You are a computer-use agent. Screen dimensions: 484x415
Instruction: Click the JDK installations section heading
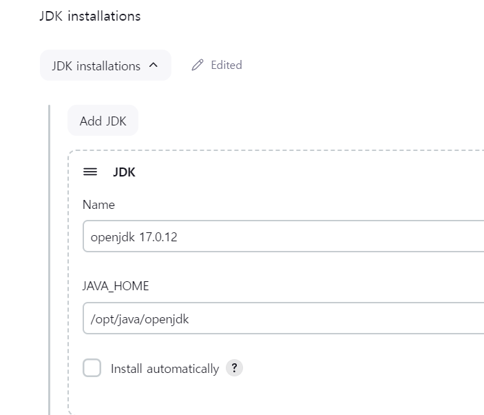click(90, 16)
